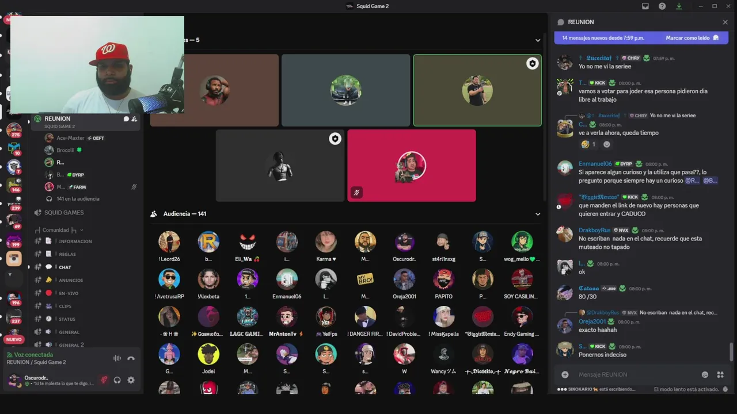Collapse the Comunidad category
The width and height of the screenshot is (737, 414).
pos(59,230)
